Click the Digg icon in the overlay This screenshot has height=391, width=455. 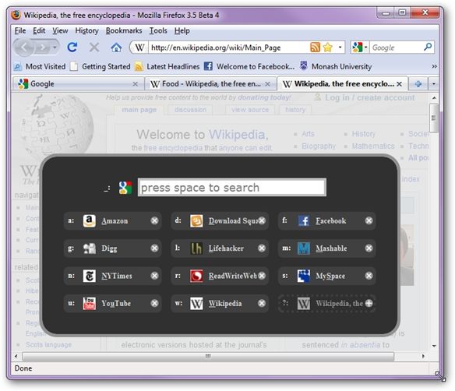click(89, 248)
